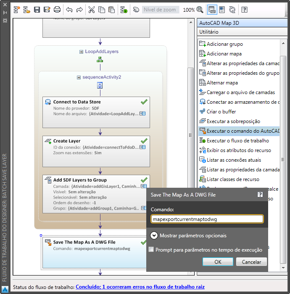Confirm the dialog with OK

tap(218, 262)
